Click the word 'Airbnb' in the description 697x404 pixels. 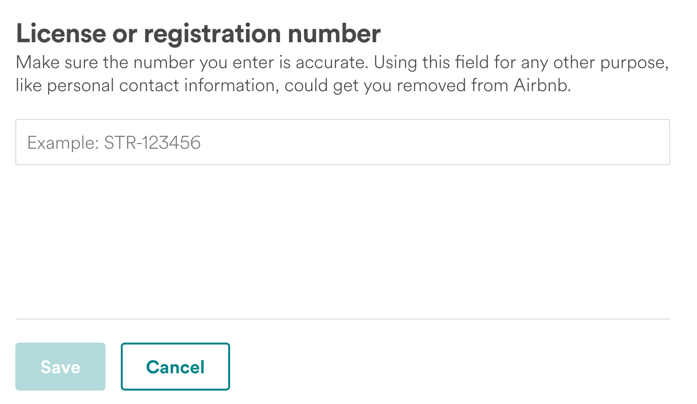541,85
